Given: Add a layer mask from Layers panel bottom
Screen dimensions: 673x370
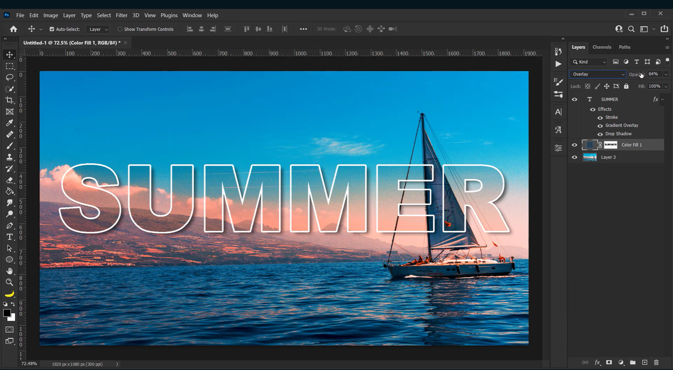Looking at the screenshot, I should (609, 363).
